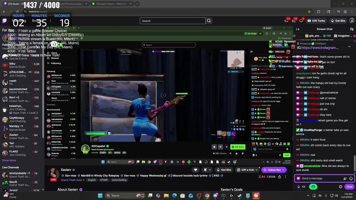This screenshot has height=200, width=356.
Task: Open chat community users list icon
Action: pos(352,29)
